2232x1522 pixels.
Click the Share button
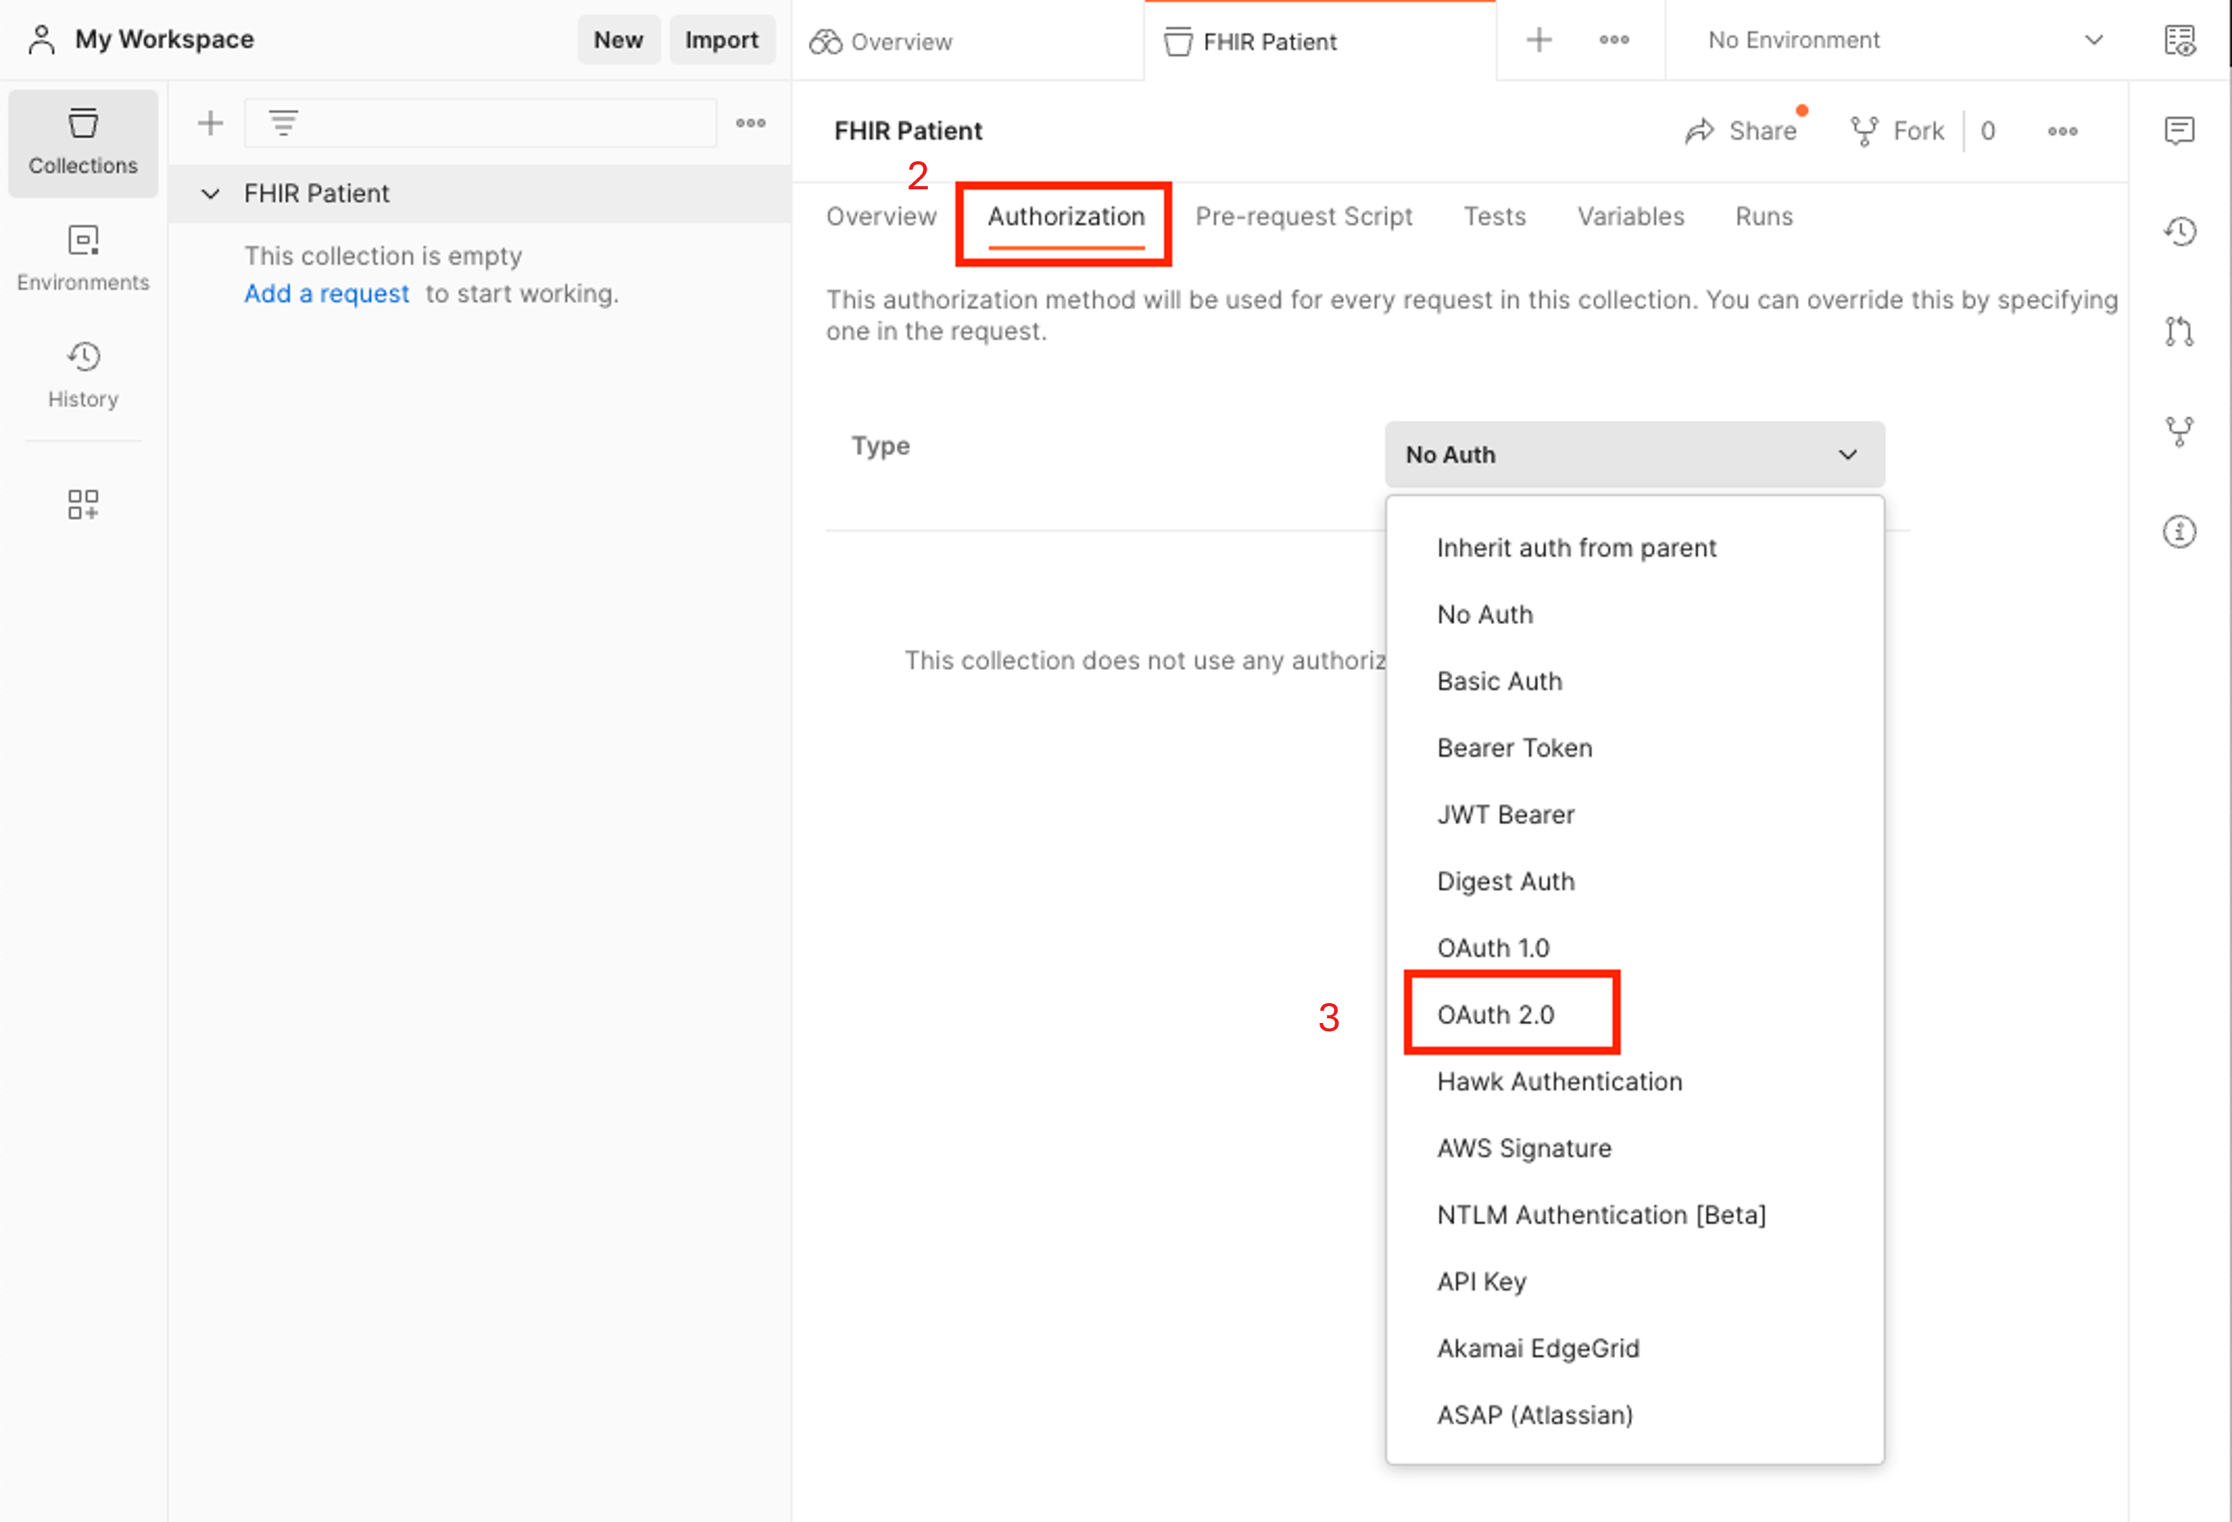pyautogui.click(x=1742, y=132)
